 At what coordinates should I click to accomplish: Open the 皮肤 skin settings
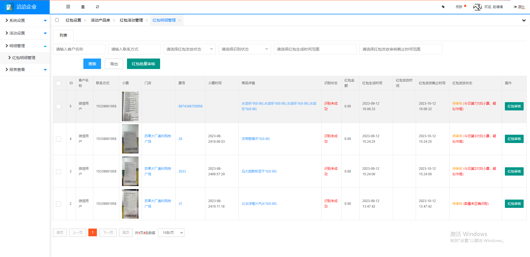pyautogui.click(x=459, y=7)
